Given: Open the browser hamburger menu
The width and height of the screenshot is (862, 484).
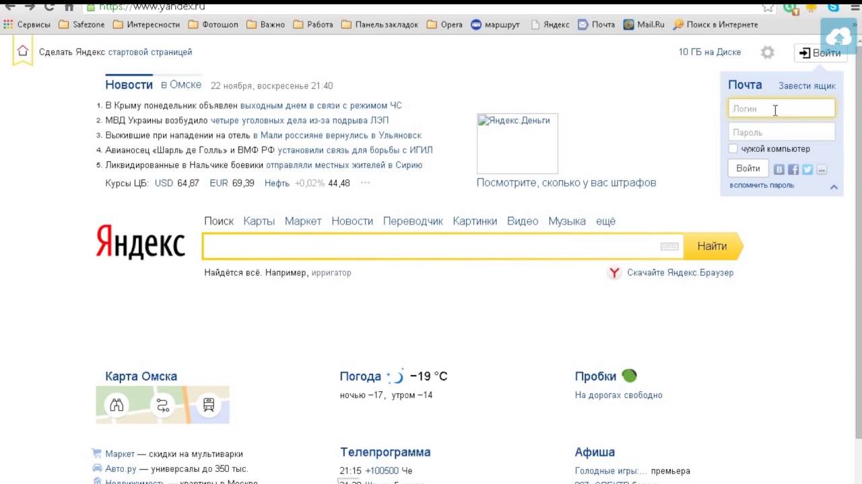Looking at the screenshot, I should coord(854,6).
